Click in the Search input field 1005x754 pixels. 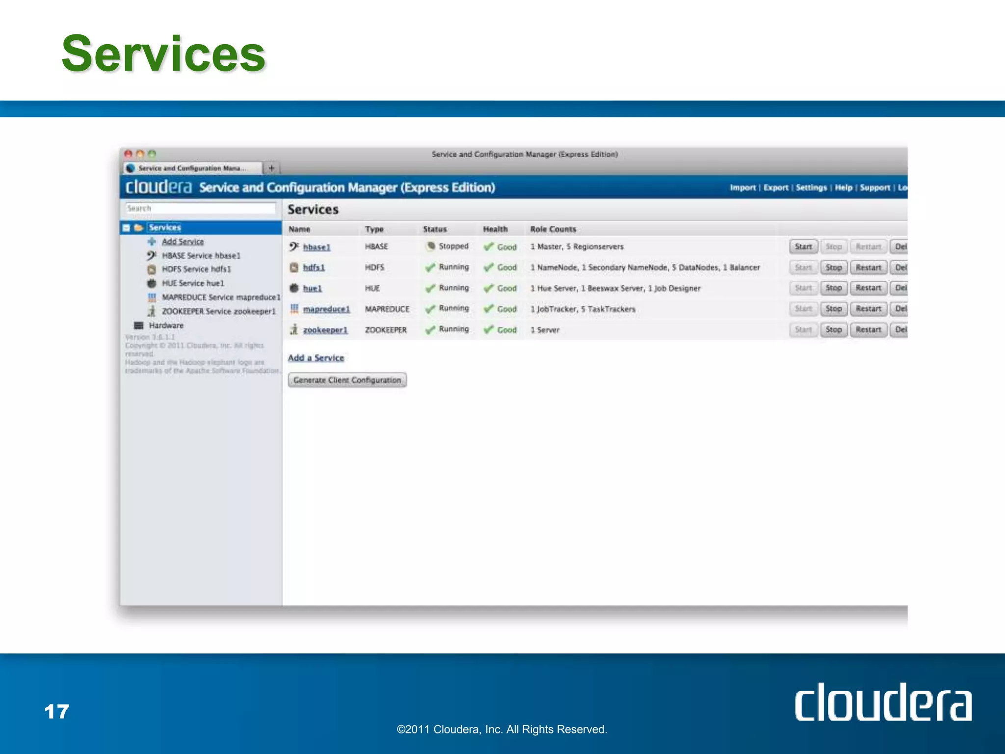pyautogui.click(x=200, y=209)
